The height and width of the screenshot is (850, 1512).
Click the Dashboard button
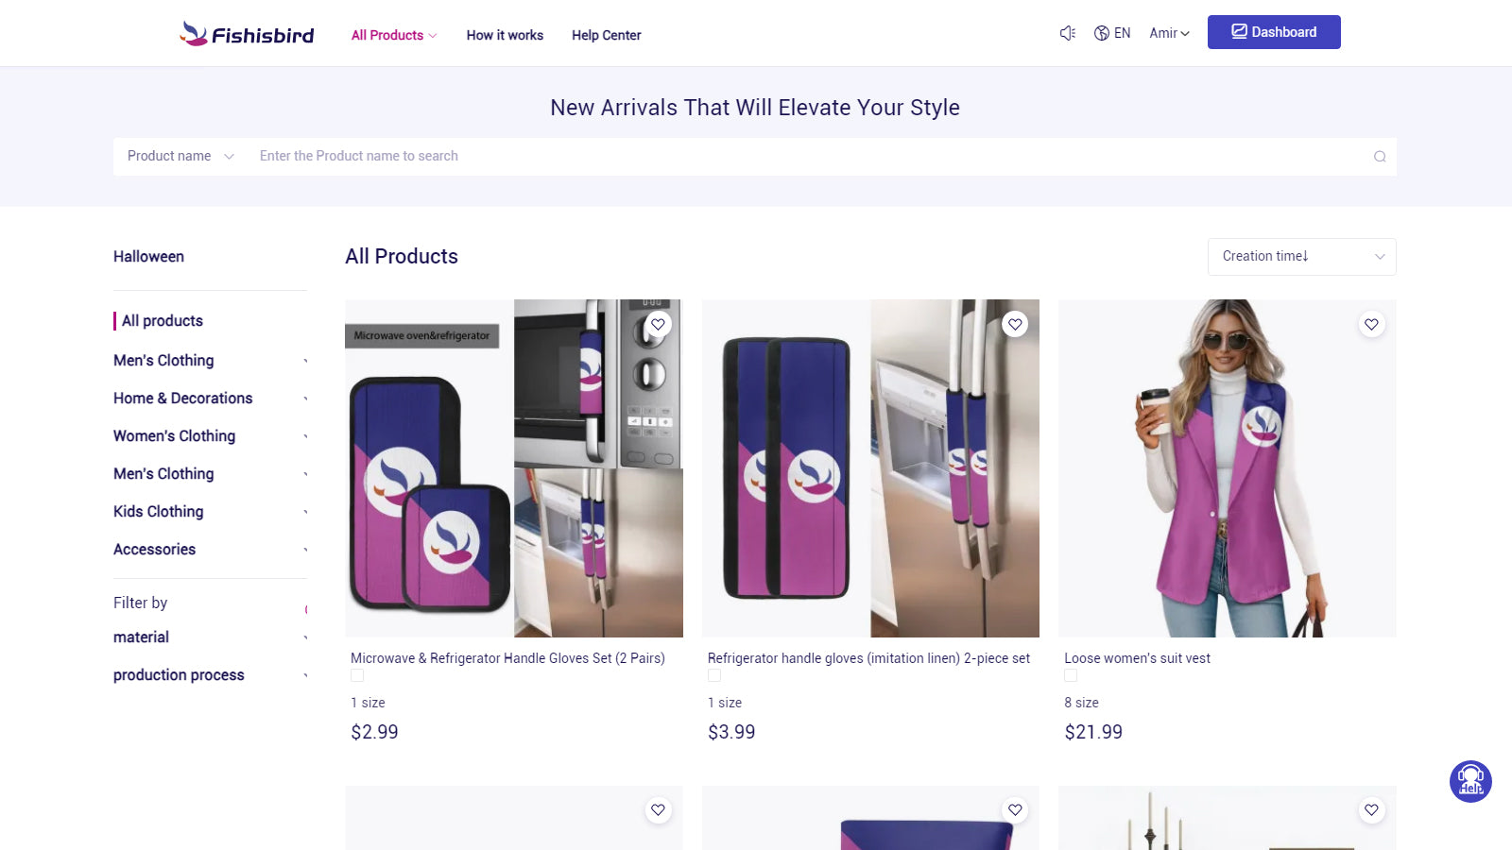coord(1274,31)
